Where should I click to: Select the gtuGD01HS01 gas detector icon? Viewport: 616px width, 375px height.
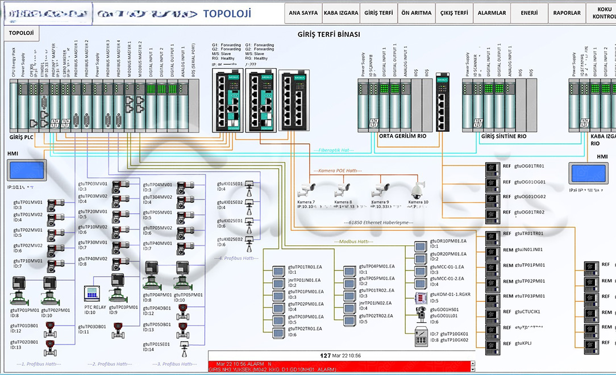(x=421, y=314)
